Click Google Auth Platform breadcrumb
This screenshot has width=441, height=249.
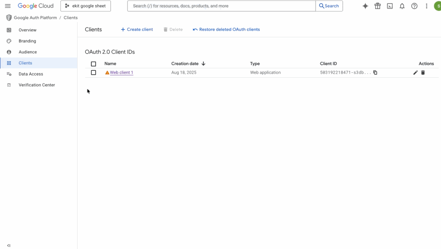[35, 18]
